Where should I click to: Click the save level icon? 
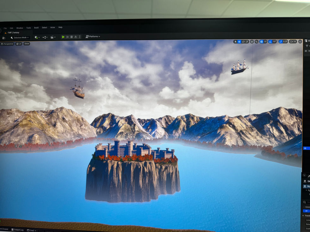[x=4, y=38]
